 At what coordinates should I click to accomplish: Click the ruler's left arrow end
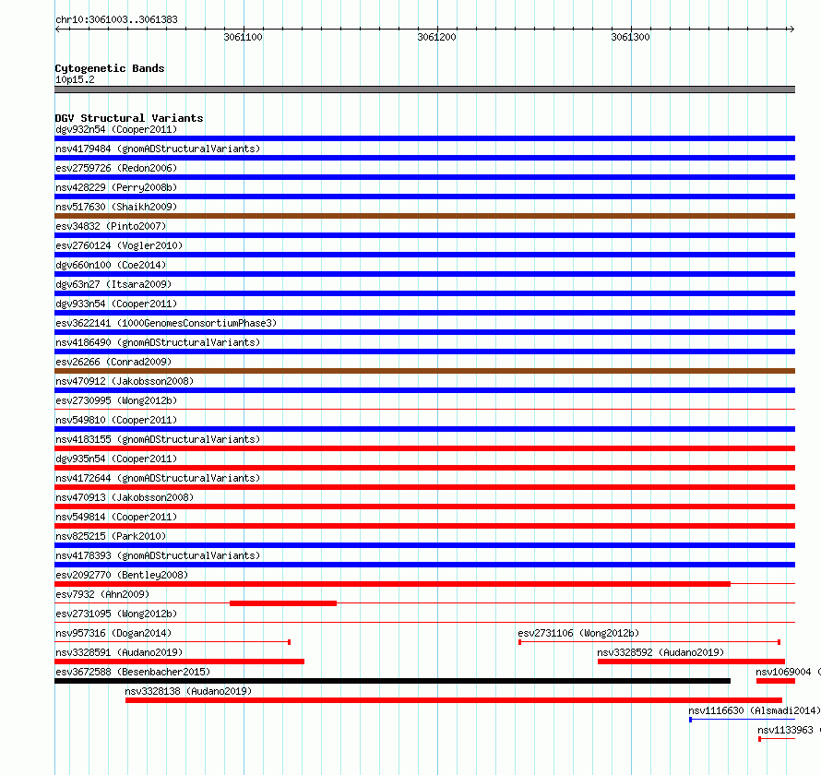(x=57, y=29)
